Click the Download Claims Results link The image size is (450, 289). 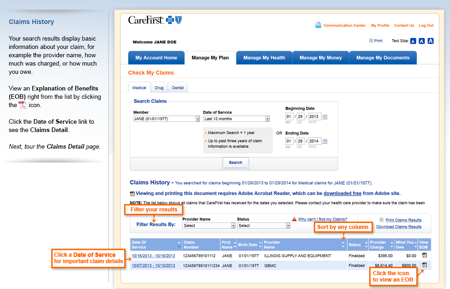pos(399,227)
